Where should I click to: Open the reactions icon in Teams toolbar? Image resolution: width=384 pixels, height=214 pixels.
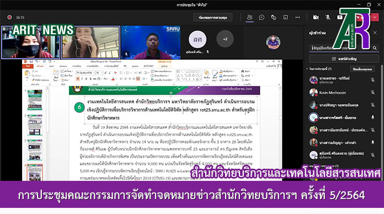point(274,17)
